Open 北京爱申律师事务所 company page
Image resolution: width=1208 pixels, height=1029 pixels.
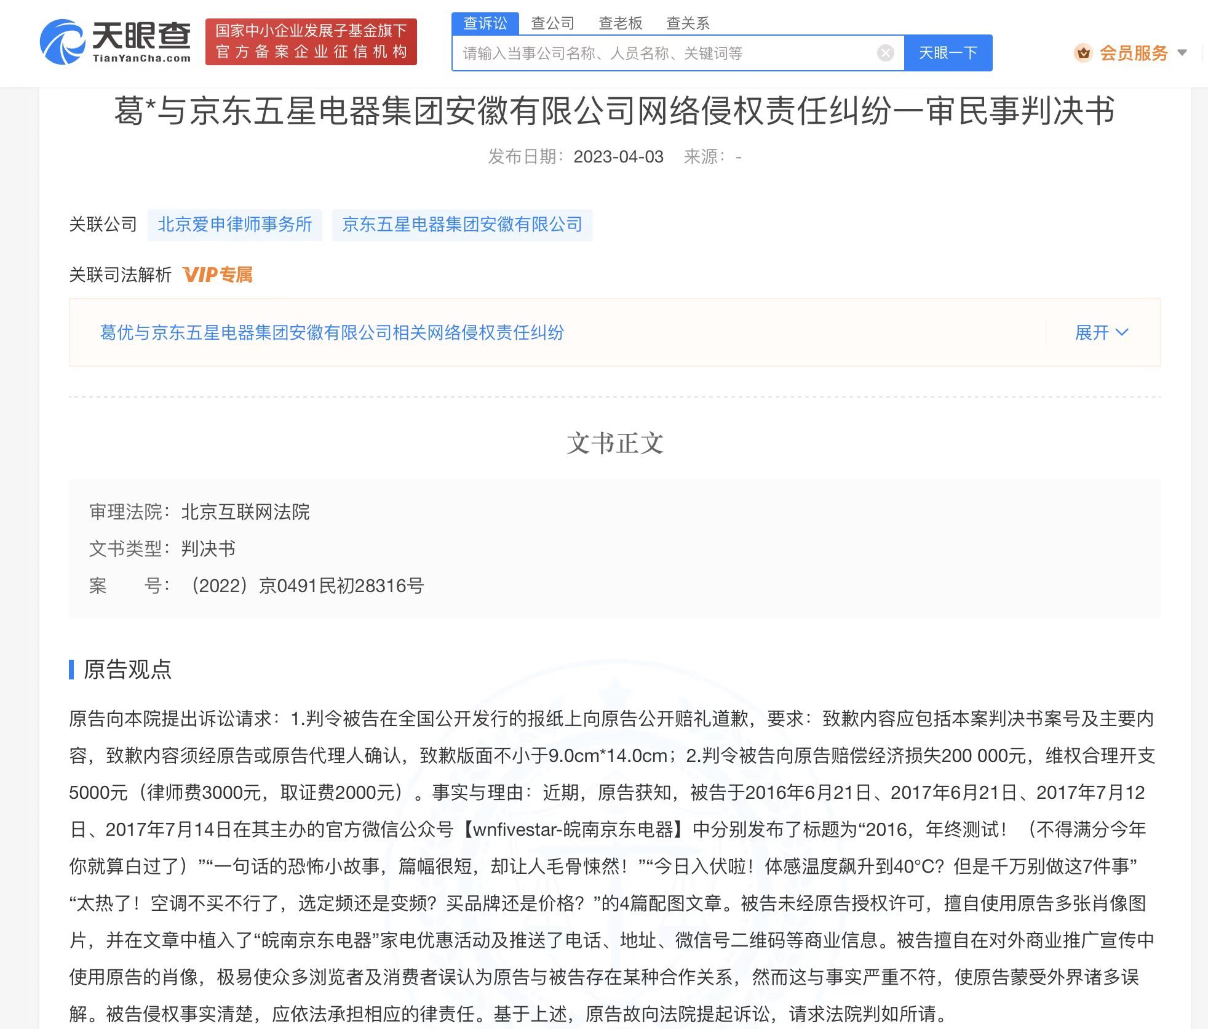click(235, 225)
